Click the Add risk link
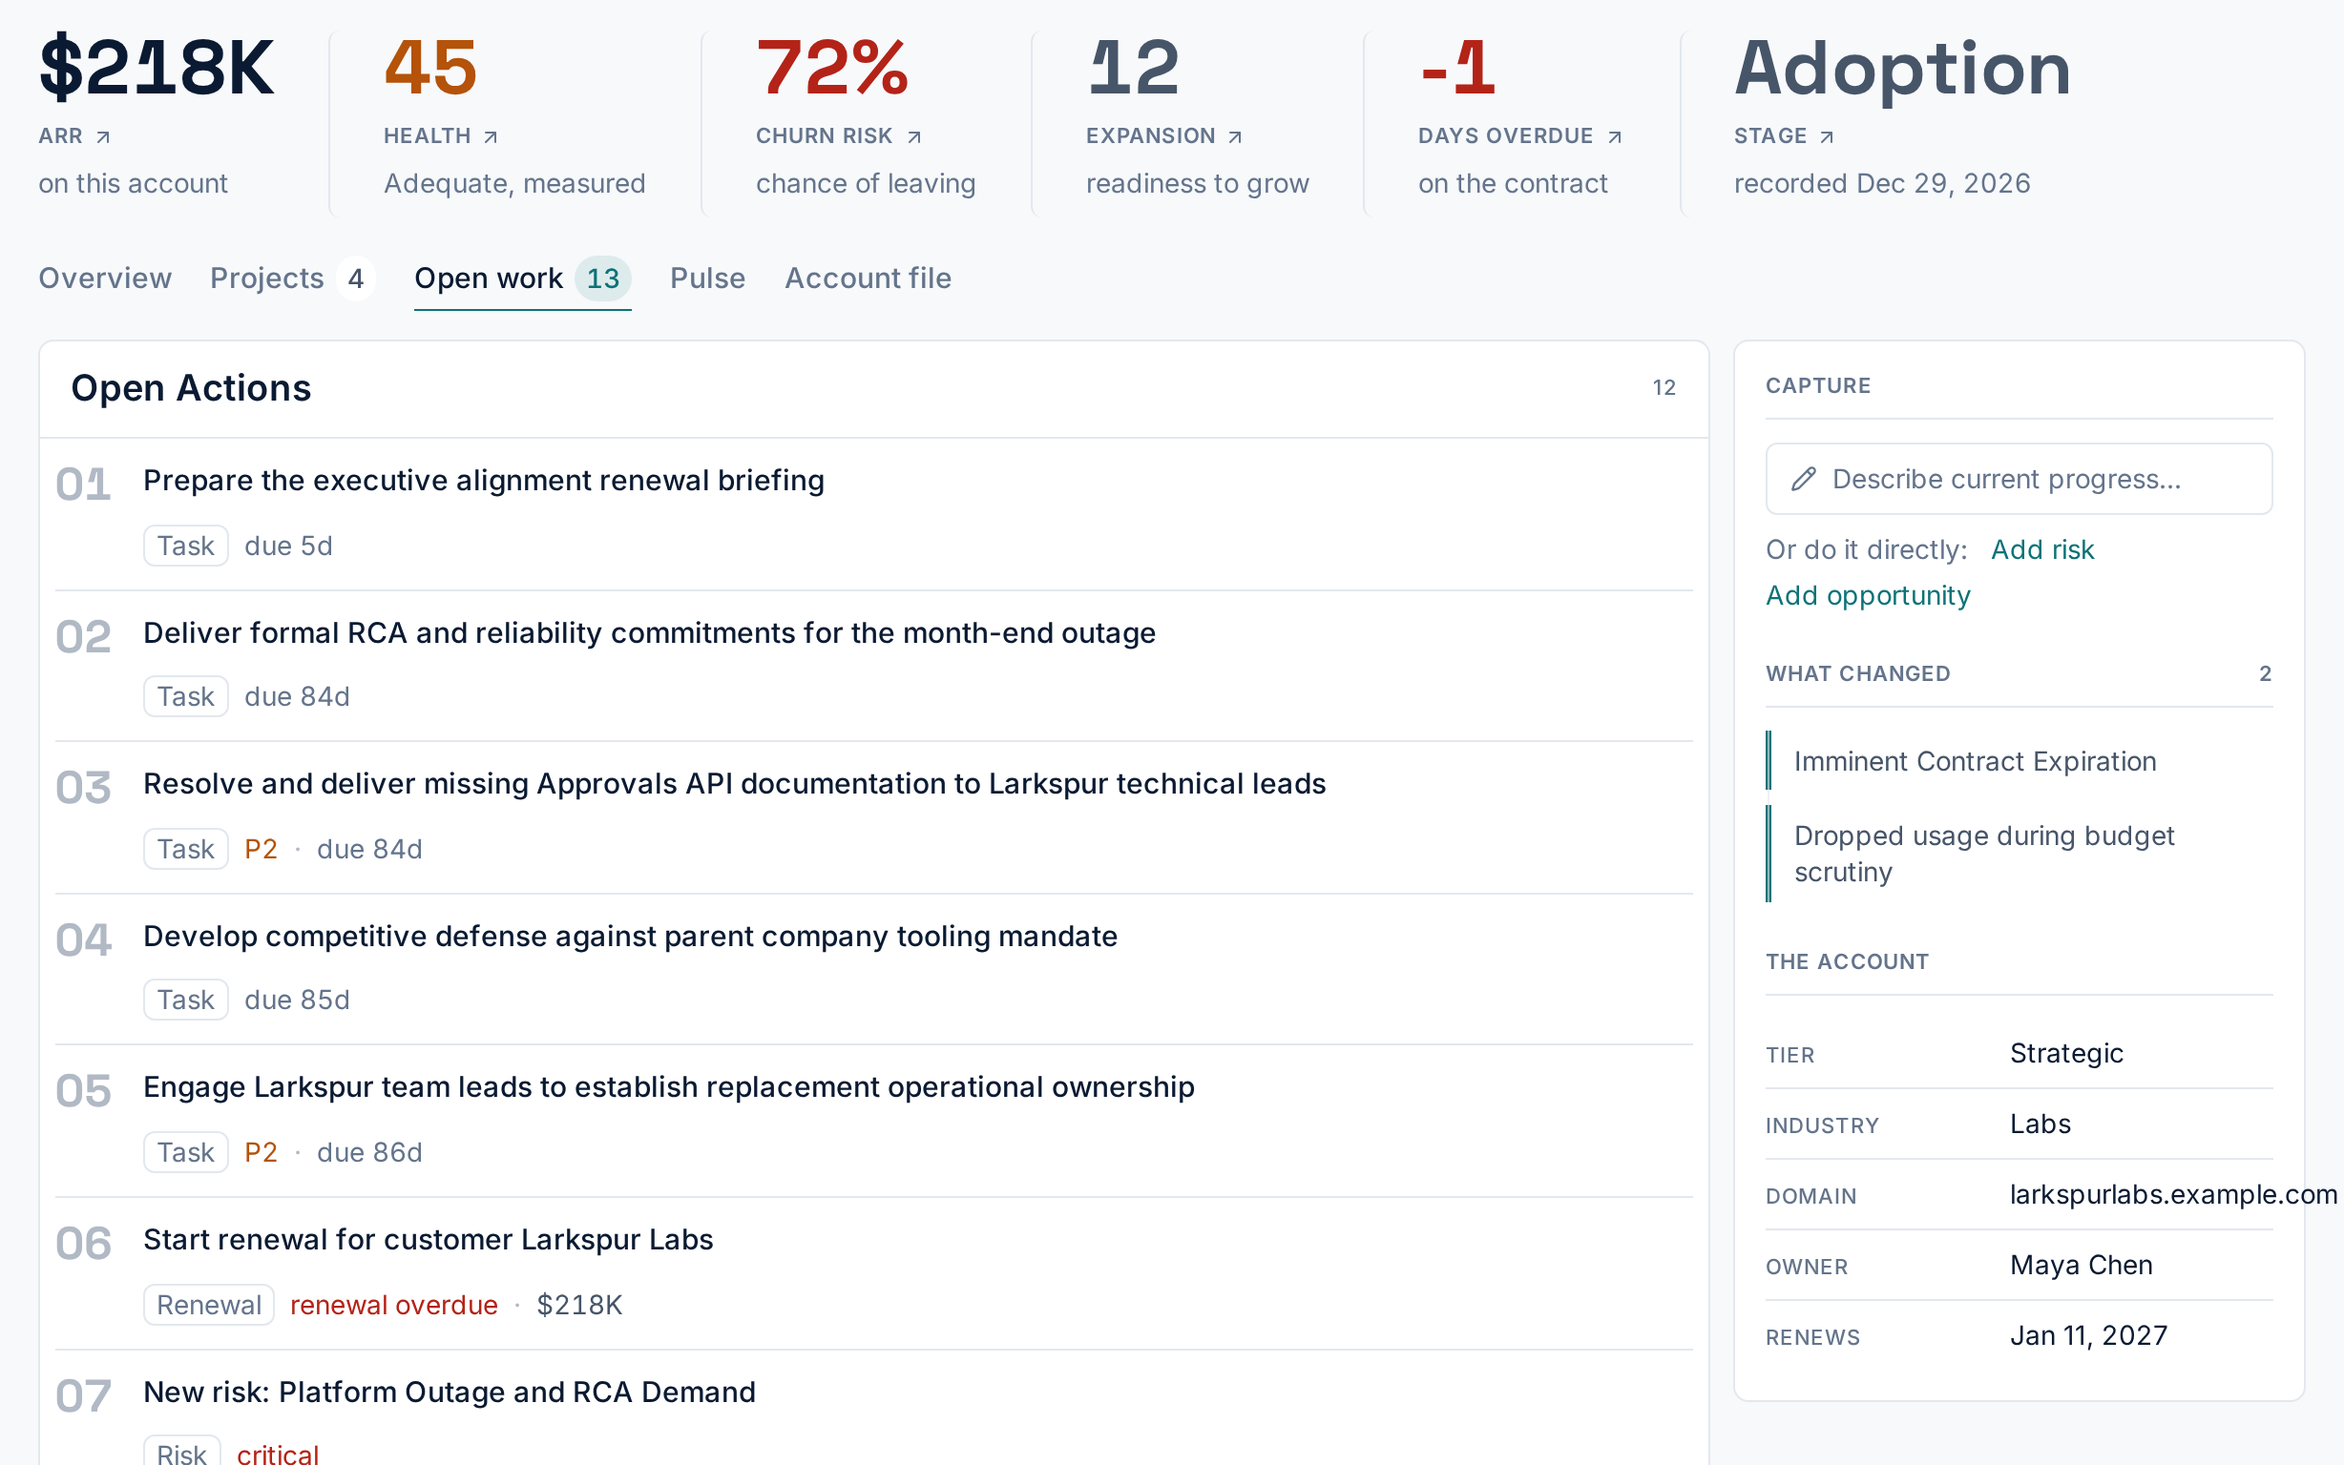The image size is (2344, 1465). point(2041,549)
